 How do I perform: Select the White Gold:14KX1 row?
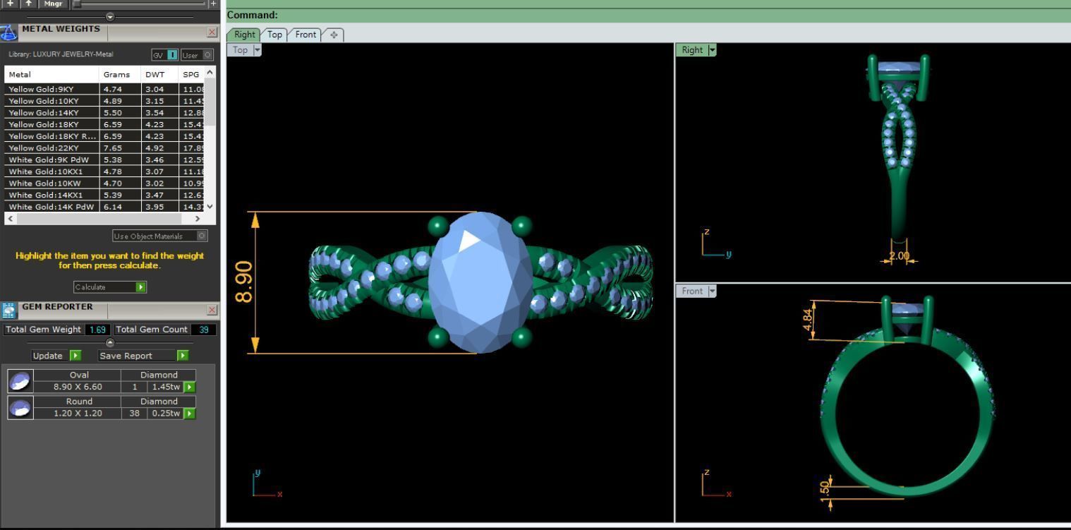104,195
